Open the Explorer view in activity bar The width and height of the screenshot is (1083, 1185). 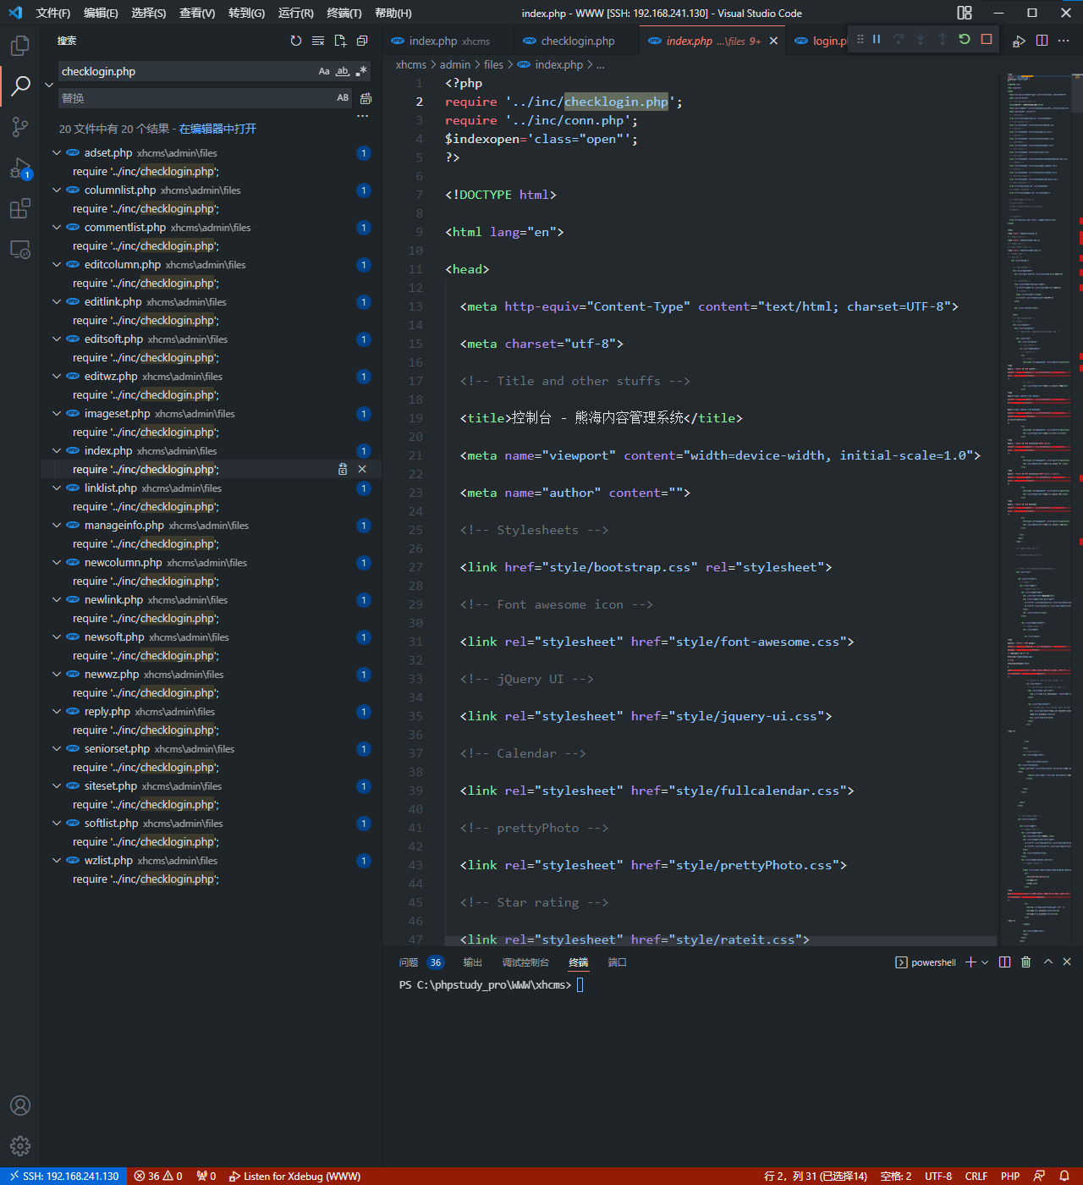20,45
